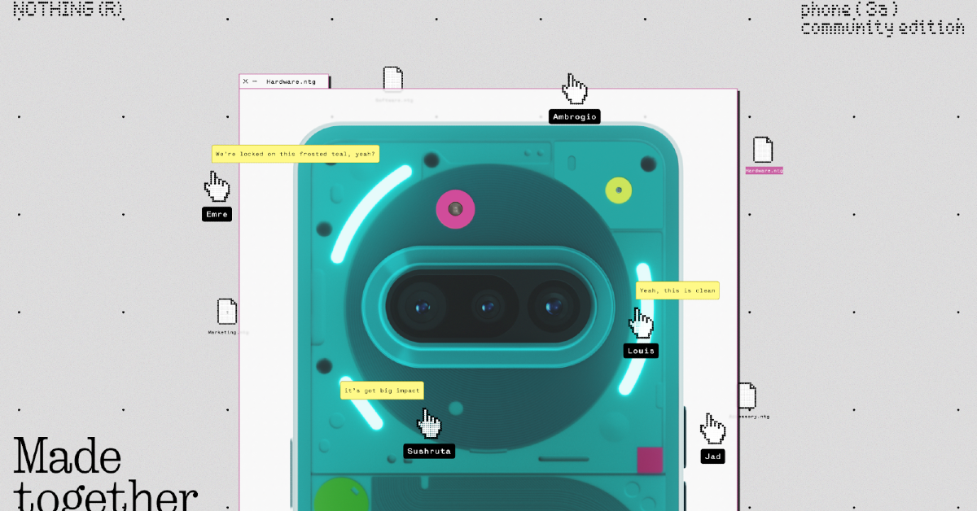Select the "it's got big impact" comment note

click(382, 391)
